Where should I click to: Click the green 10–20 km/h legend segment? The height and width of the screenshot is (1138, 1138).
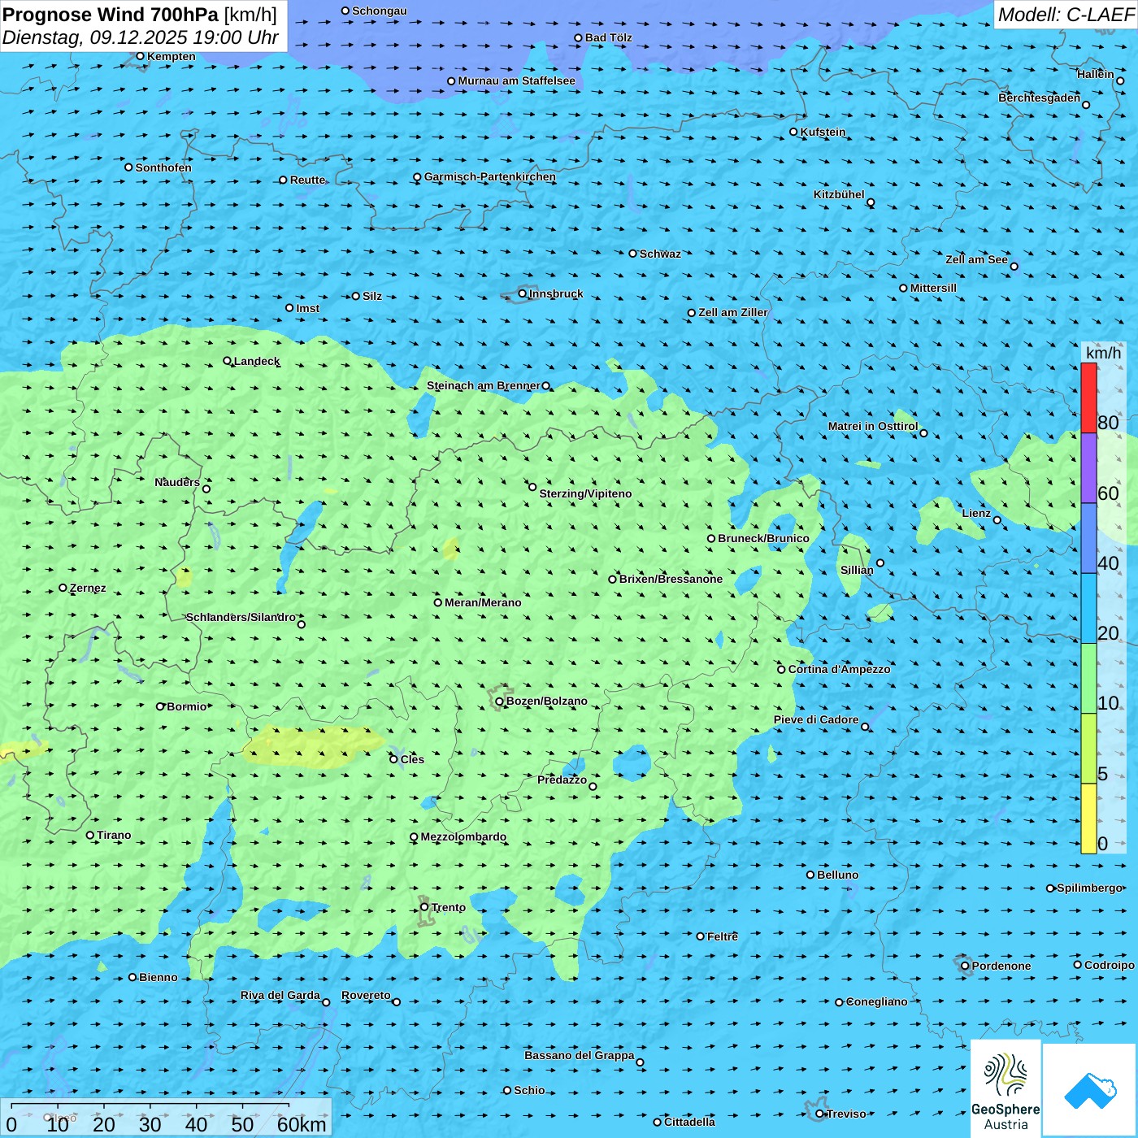click(1088, 678)
